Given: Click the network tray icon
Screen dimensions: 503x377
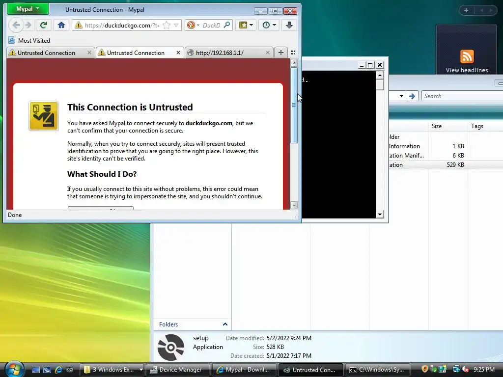Looking at the screenshot, I should pos(456,369).
